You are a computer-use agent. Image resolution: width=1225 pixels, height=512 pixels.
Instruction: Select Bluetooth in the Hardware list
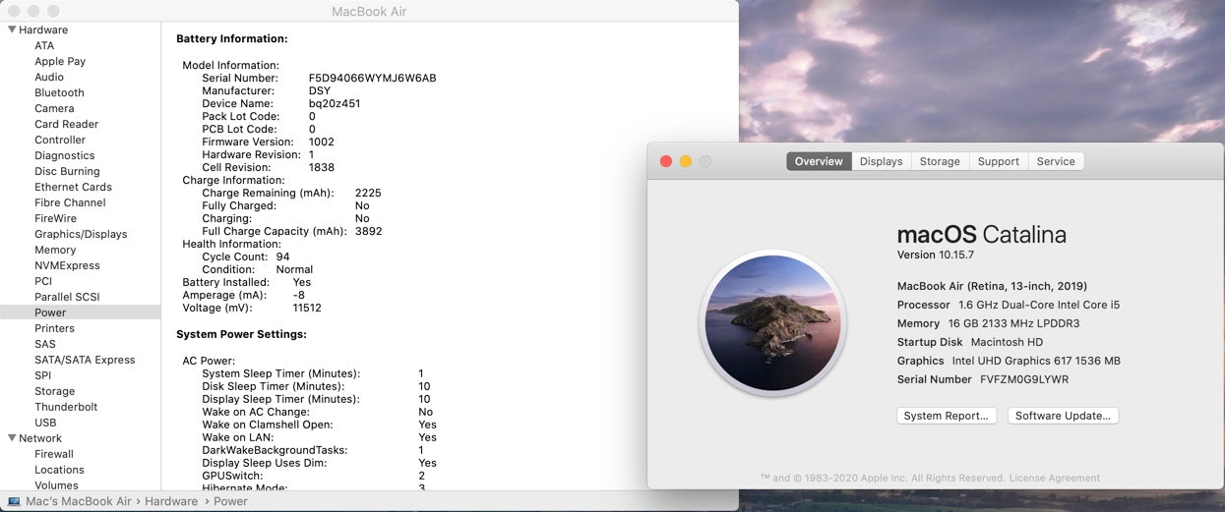pyautogui.click(x=59, y=92)
